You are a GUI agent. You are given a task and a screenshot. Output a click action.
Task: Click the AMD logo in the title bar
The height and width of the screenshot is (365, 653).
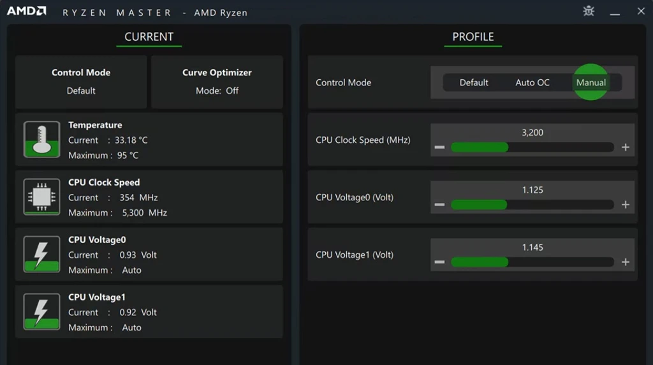pyautogui.click(x=27, y=11)
